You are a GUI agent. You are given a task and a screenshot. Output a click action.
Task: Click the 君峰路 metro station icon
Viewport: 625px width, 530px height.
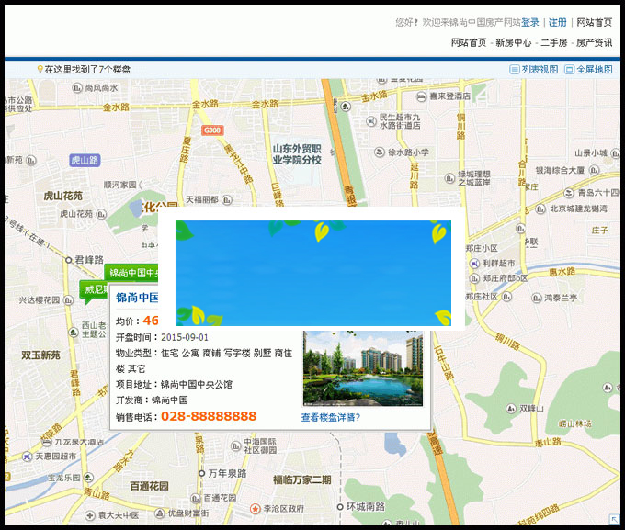point(68,260)
